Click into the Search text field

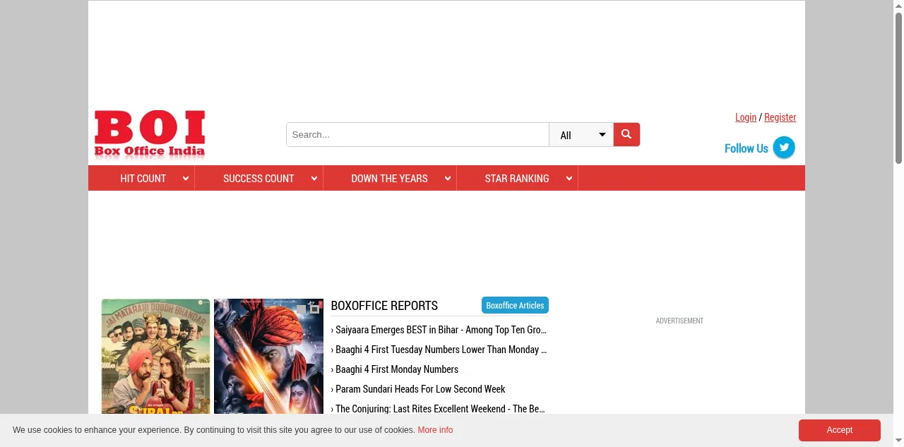coord(417,135)
